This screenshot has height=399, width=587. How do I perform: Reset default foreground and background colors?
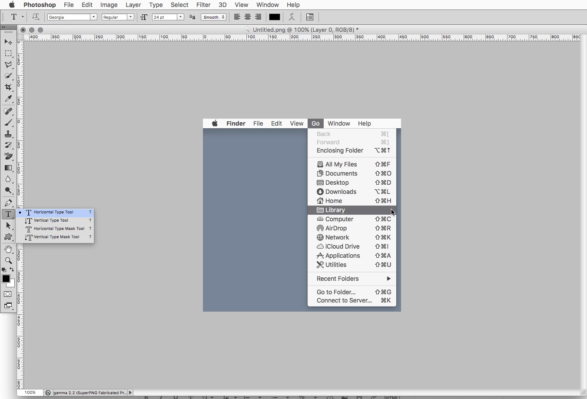pyautogui.click(x=4, y=270)
